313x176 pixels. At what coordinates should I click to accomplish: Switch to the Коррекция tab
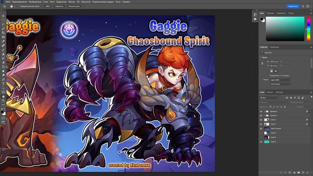tap(274, 47)
